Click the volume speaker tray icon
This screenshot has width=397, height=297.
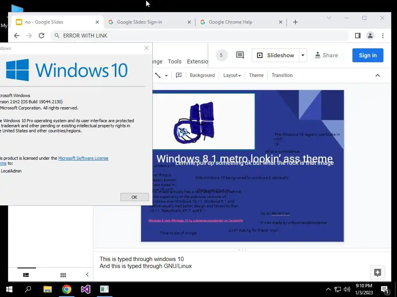pyautogui.click(x=347, y=289)
